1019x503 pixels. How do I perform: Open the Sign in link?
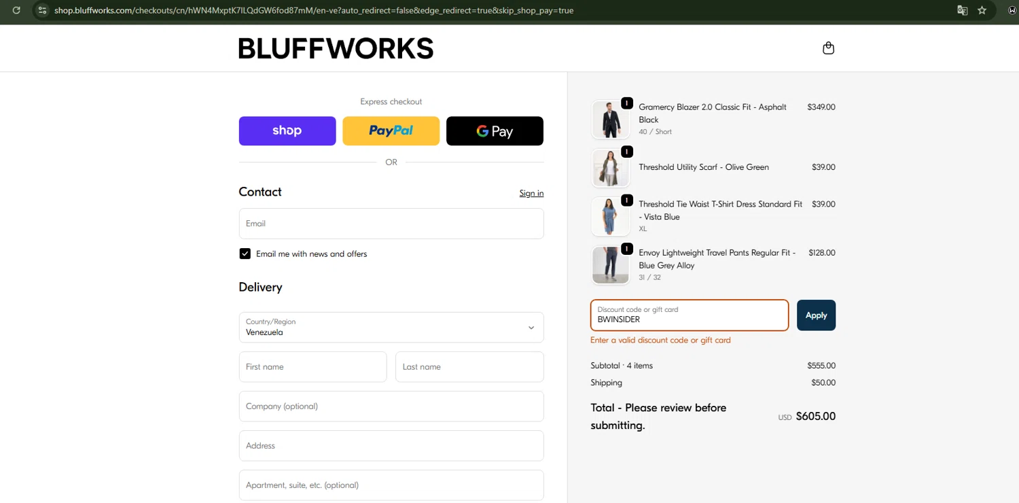pos(531,193)
